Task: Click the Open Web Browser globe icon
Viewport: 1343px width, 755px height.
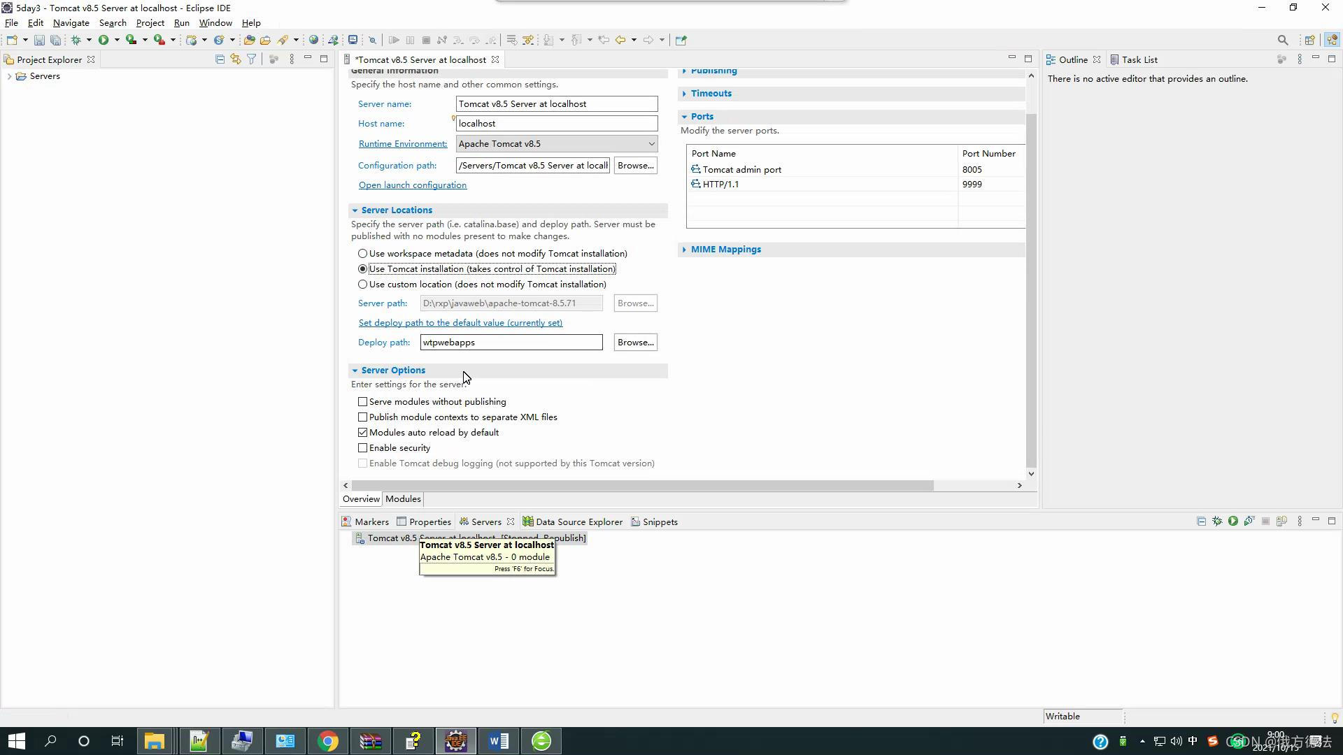Action: point(313,40)
